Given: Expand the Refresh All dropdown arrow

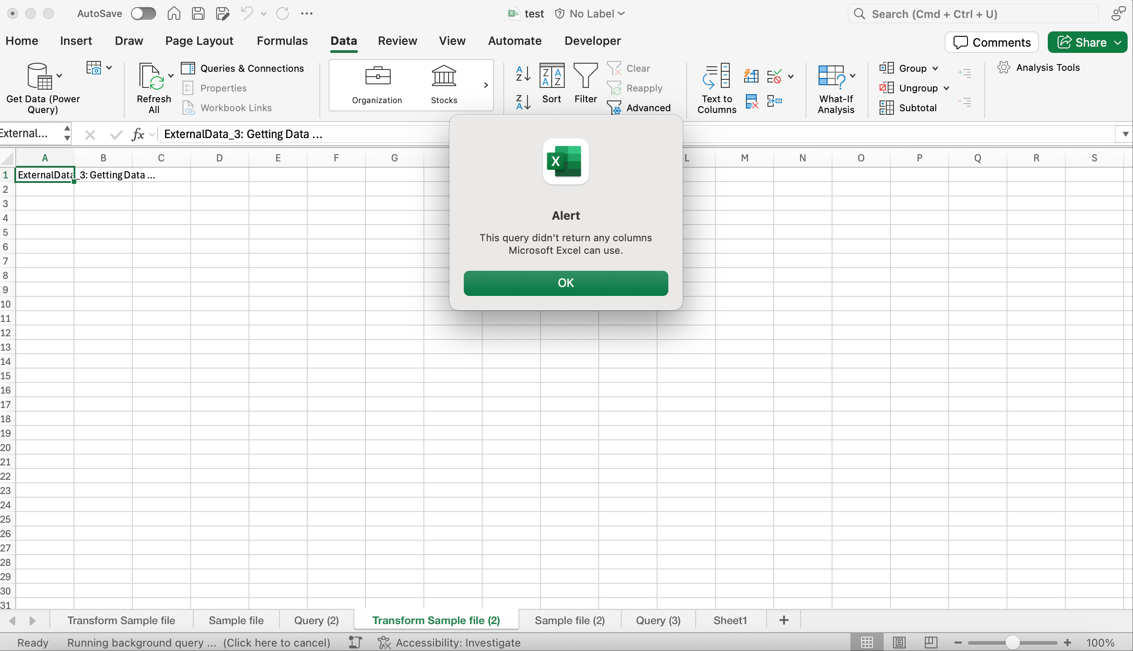Looking at the screenshot, I should tap(170, 76).
